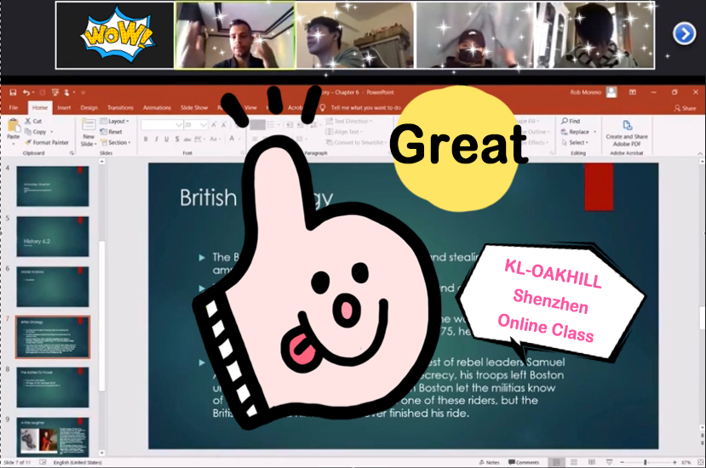Open the Layout dropdown
This screenshot has width=706, height=468.
(x=114, y=121)
